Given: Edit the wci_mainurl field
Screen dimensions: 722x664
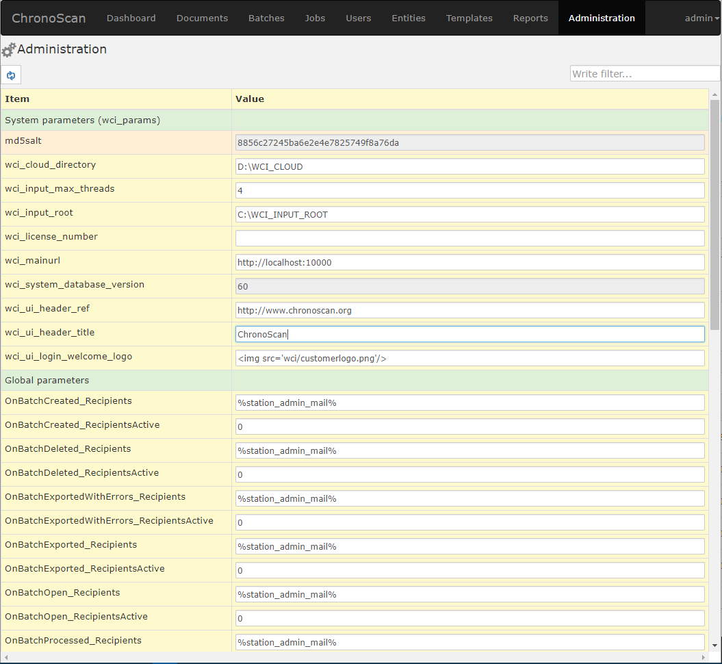Looking at the screenshot, I should pyautogui.click(x=469, y=262).
